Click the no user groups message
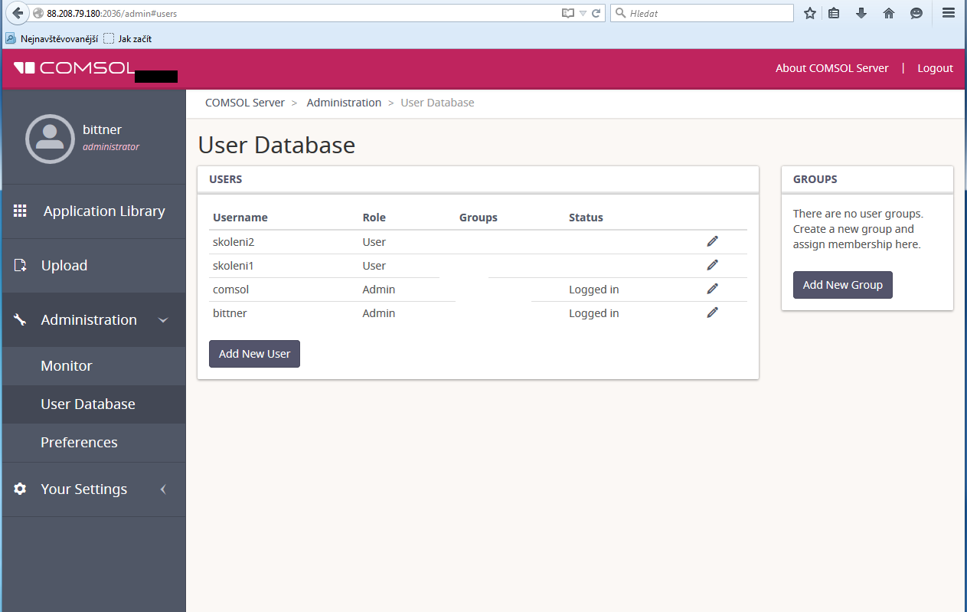 858,229
